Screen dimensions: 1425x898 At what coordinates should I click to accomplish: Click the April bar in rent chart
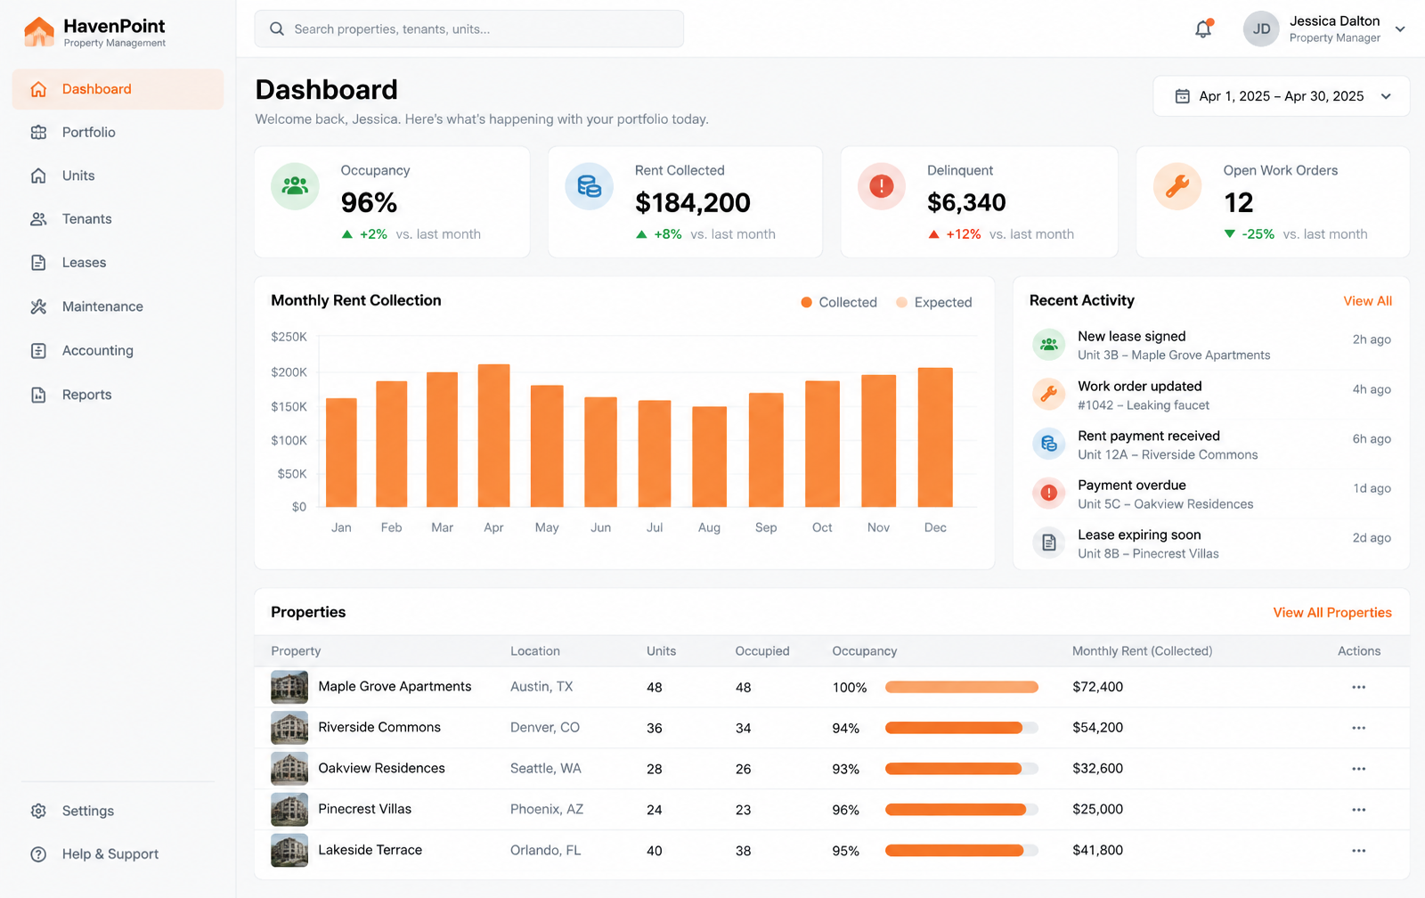pyautogui.click(x=494, y=436)
